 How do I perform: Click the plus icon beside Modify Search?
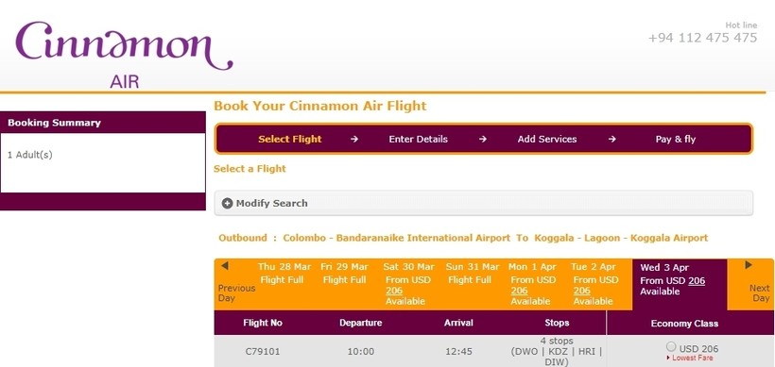(x=227, y=203)
